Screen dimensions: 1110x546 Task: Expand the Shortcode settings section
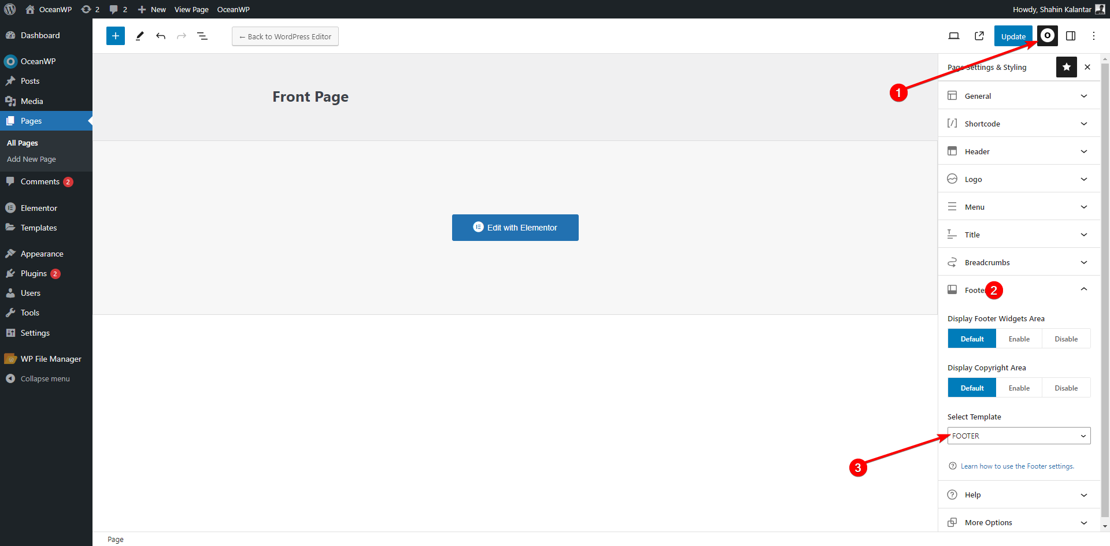pos(1019,124)
